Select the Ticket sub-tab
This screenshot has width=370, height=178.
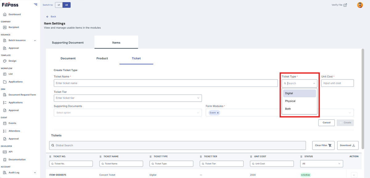point(136,58)
